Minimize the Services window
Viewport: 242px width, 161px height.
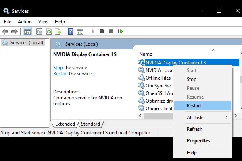(x=201, y=11)
